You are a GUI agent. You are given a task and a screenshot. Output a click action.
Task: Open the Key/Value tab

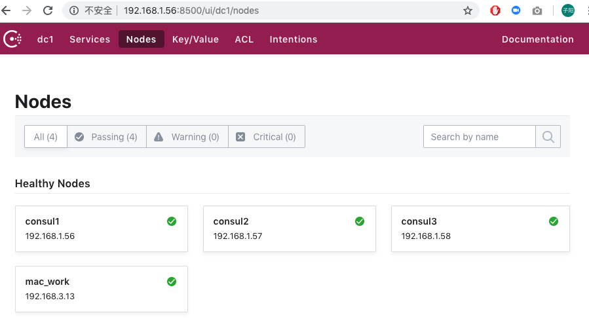coord(195,39)
